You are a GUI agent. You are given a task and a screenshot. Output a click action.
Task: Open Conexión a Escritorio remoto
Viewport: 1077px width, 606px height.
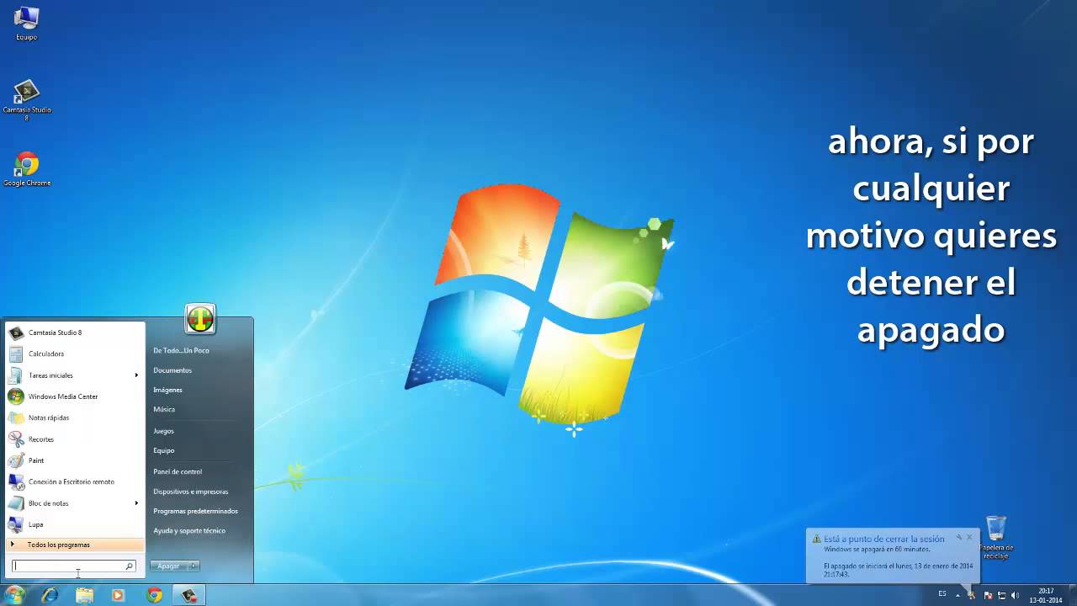(75, 481)
